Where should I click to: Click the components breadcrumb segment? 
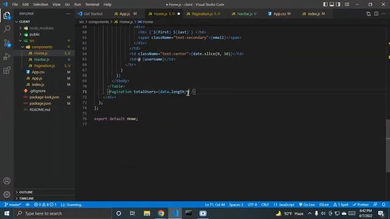[99, 22]
